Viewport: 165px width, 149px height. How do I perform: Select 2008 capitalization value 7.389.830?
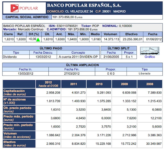[x=155, y=93]
